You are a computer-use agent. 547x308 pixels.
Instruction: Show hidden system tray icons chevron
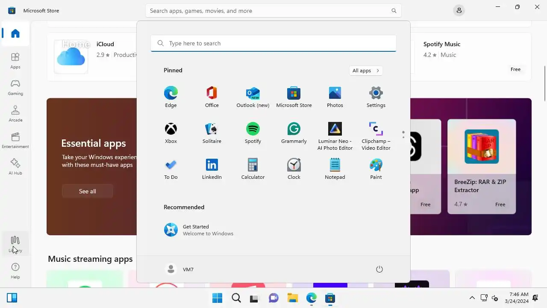(472, 298)
